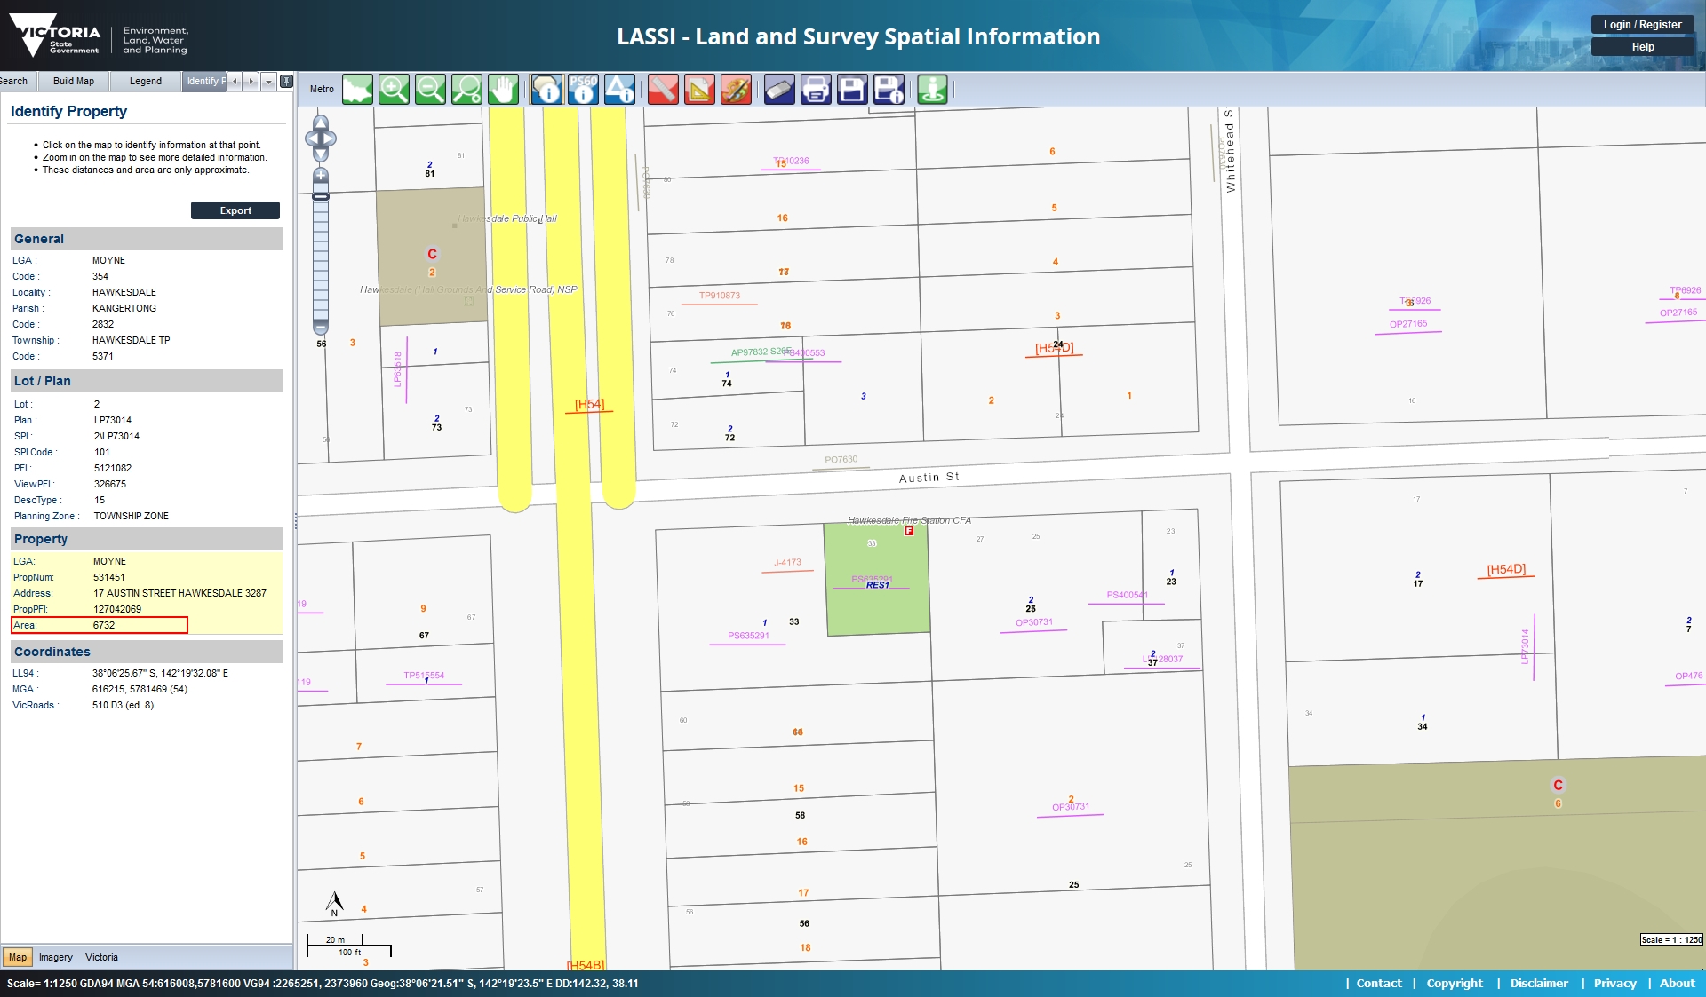
Task: Click the Export button
Action: click(x=235, y=210)
